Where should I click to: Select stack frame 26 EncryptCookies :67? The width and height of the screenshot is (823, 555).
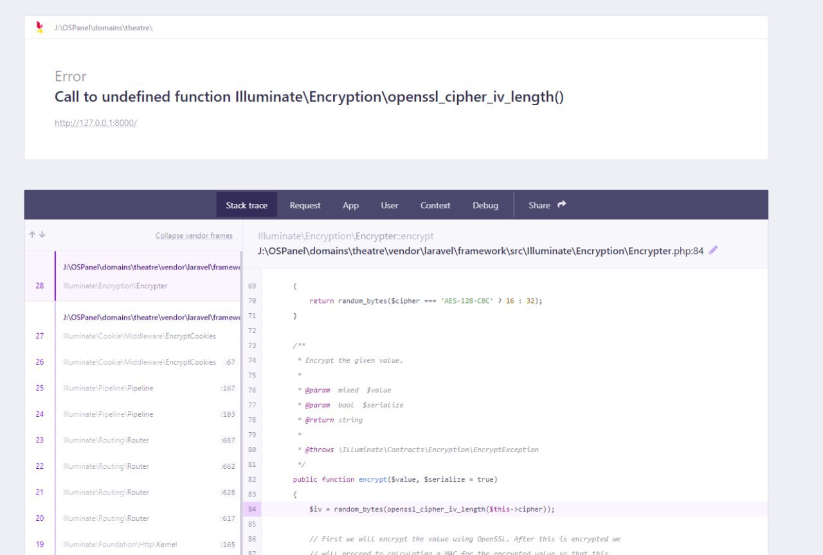point(132,362)
